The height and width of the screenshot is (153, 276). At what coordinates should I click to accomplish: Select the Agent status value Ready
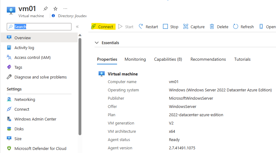tap(174, 140)
